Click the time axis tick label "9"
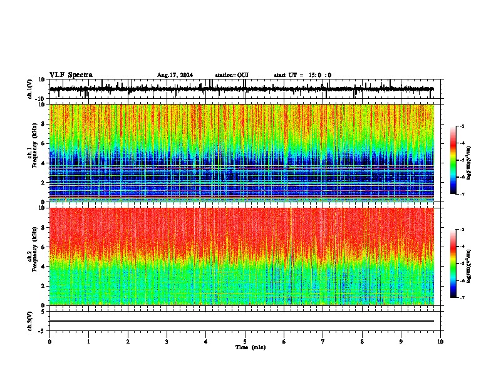Image resolution: width=496 pixels, height=383 pixels. point(401,342)
